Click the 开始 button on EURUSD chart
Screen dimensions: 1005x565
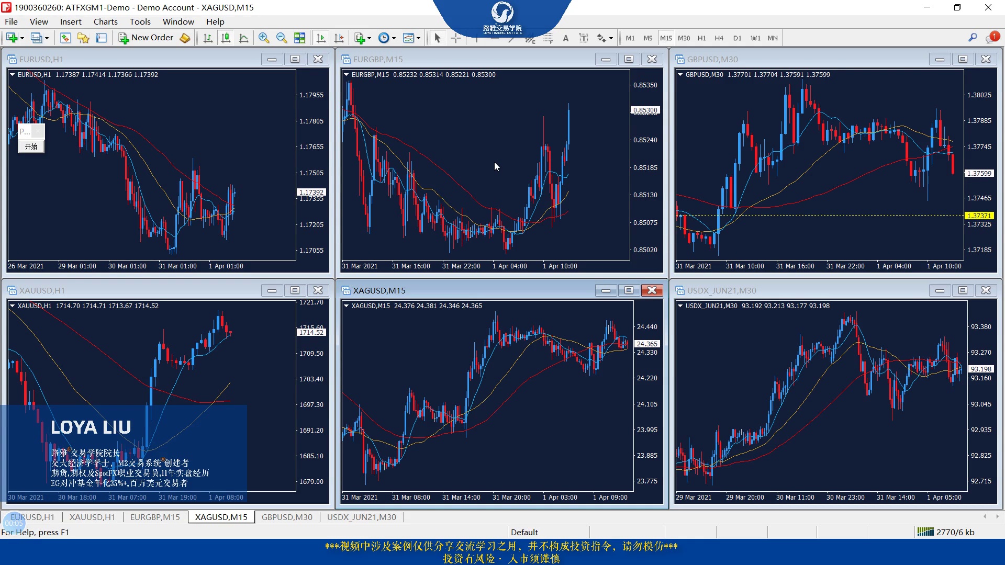click(31, 146)
